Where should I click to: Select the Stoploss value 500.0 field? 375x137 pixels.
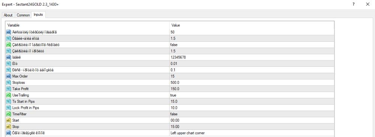252,83
